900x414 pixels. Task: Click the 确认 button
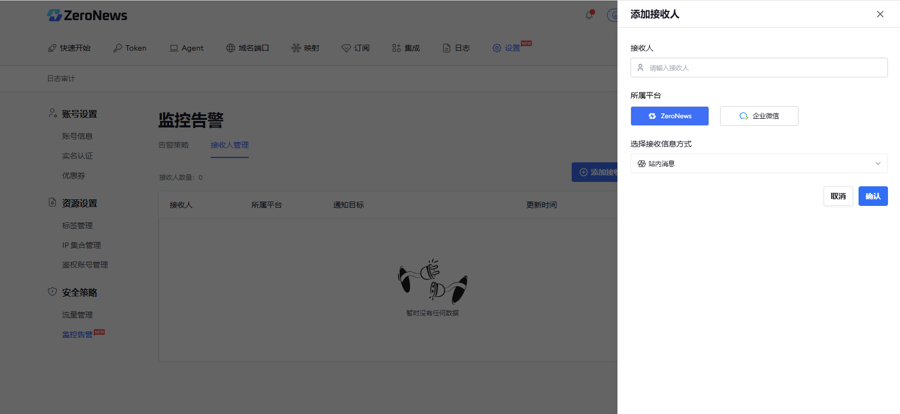tap(873, 196)
